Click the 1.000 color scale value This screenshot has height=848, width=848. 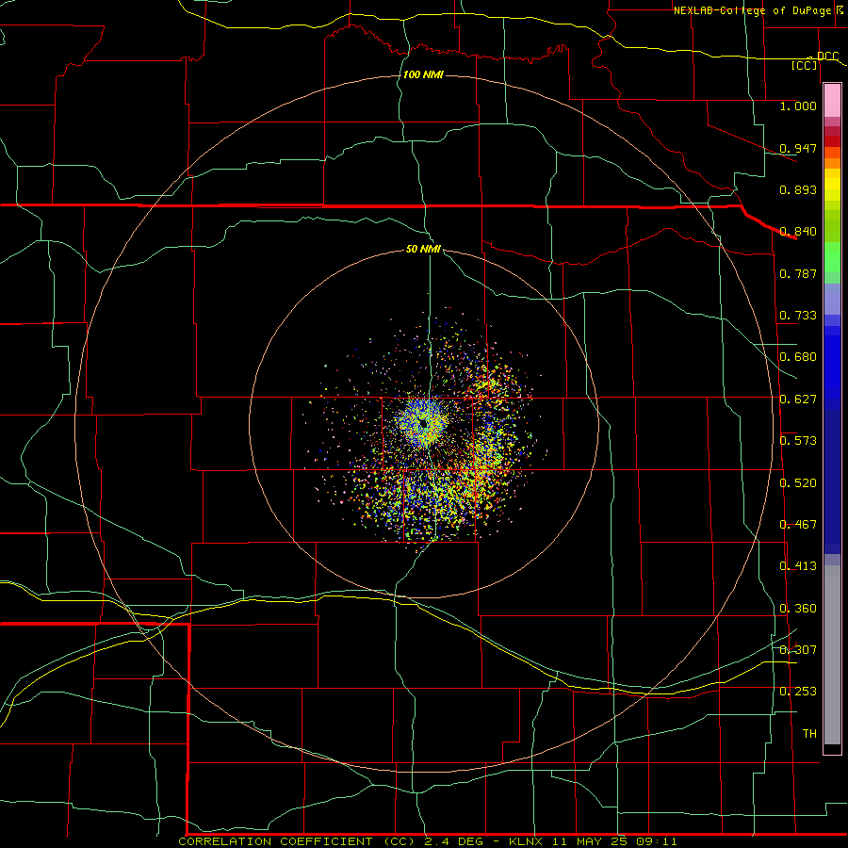(x=798, y=106)
